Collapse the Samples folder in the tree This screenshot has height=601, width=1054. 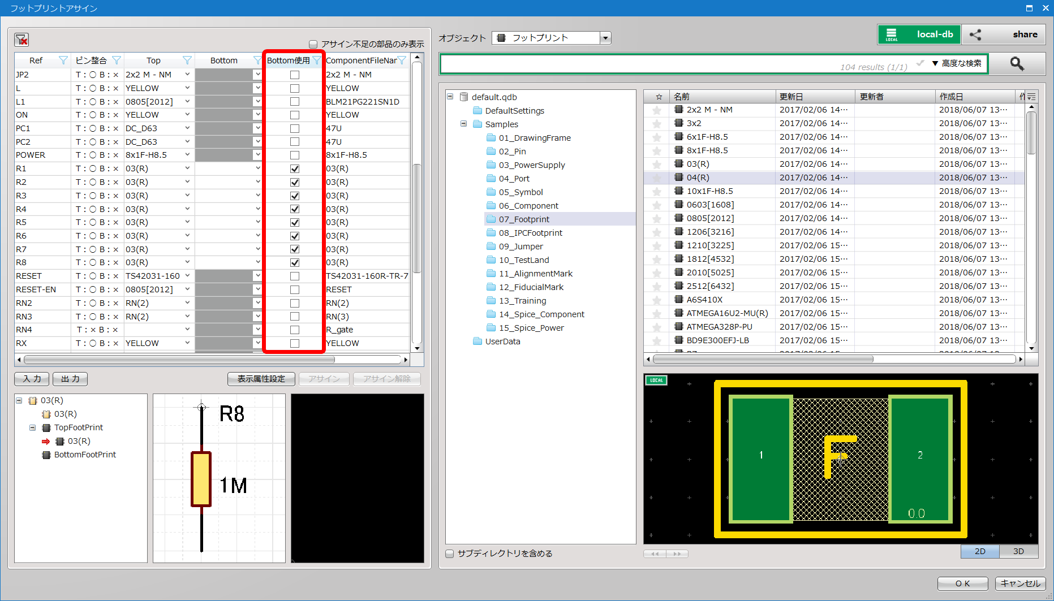tap(463, 124)
